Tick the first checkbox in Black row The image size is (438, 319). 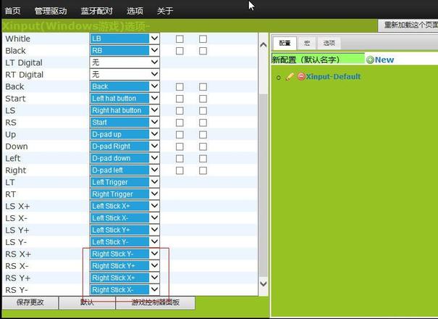(180, 51)
